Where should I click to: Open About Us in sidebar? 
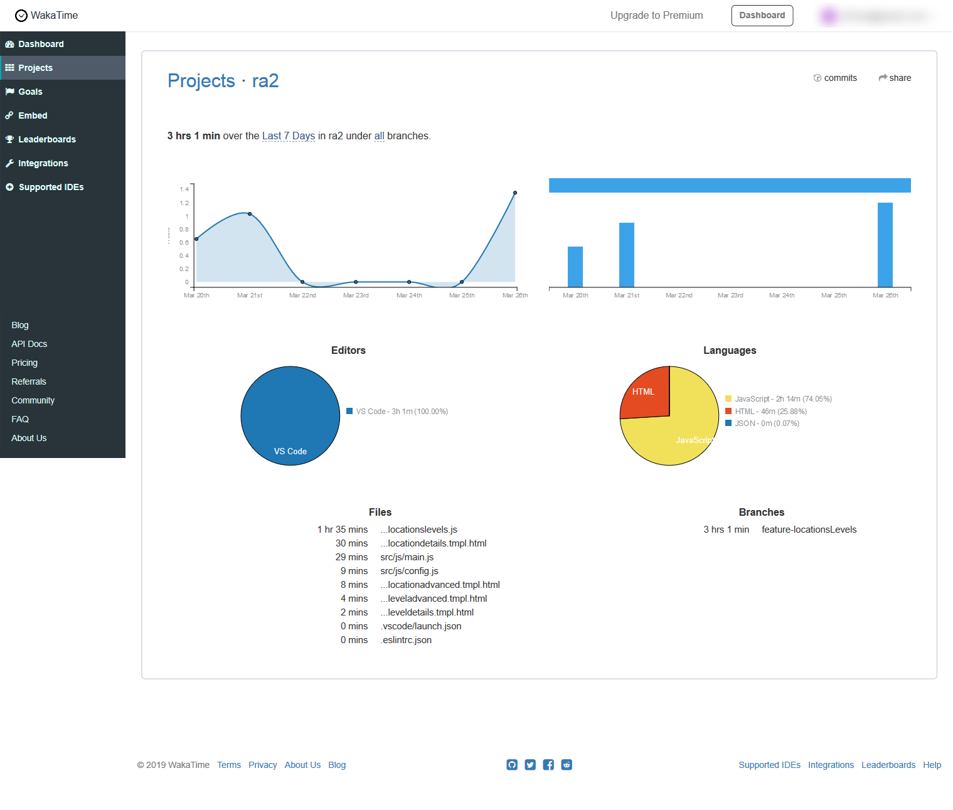pos(29,438)
